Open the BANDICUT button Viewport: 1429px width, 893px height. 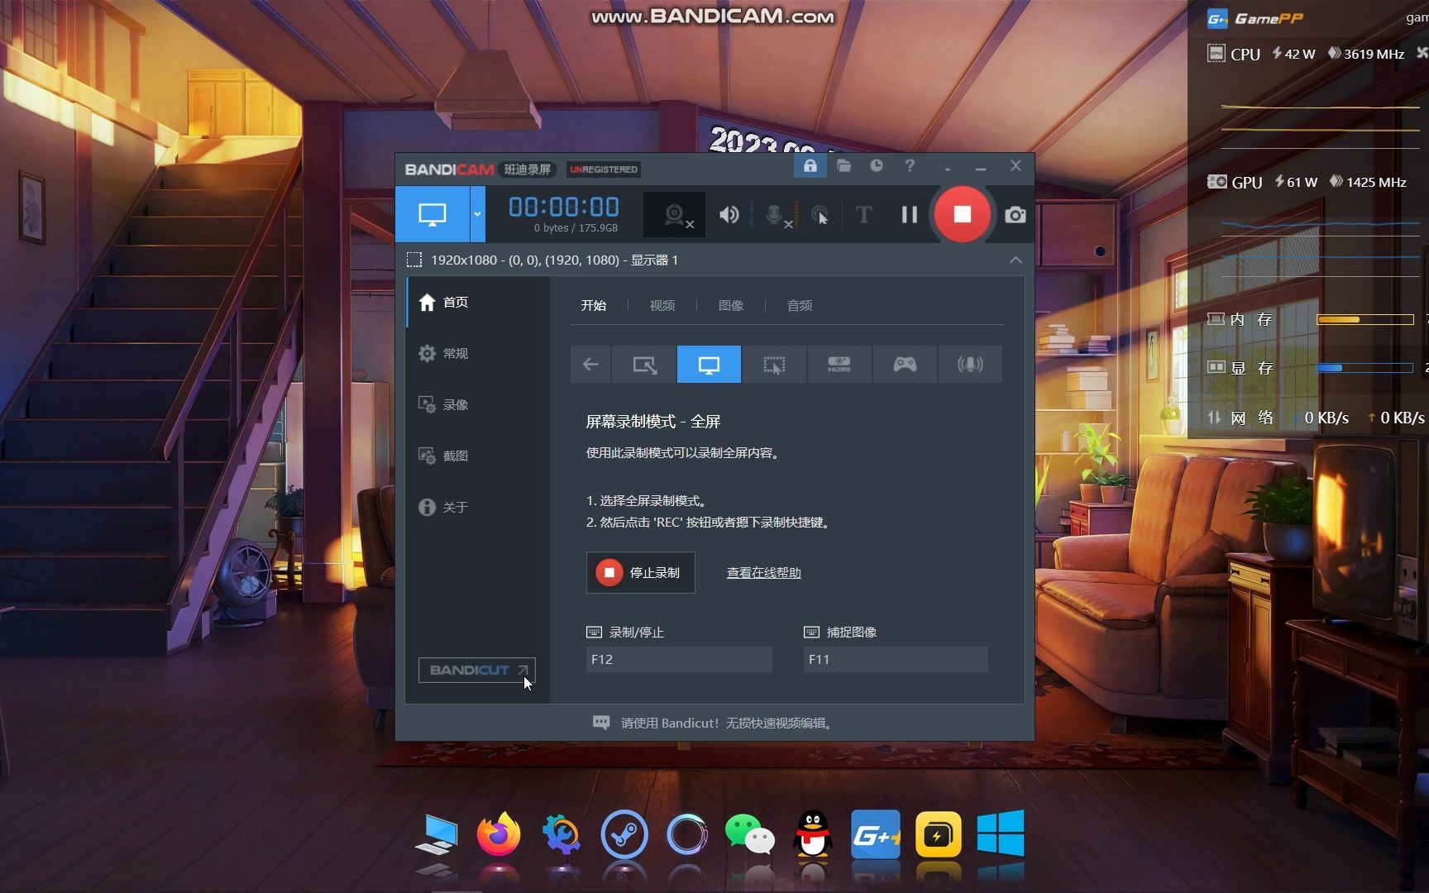tap(477, 670)
